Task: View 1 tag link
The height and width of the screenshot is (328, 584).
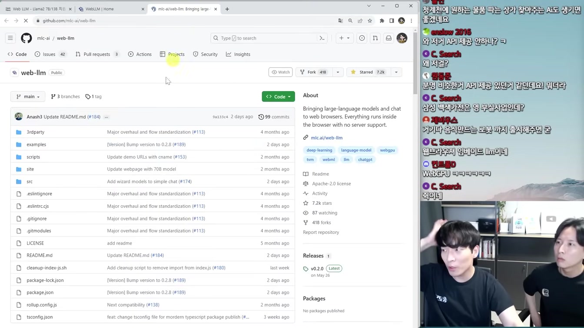Action: [x=93, y=96]
